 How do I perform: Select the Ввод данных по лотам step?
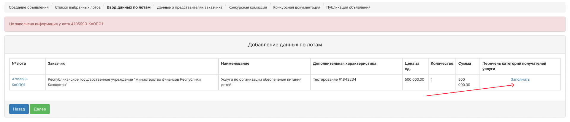pos(129,7)
